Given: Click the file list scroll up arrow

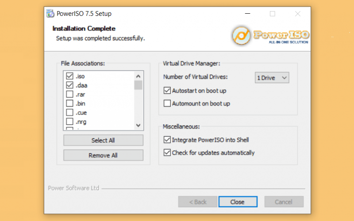Looking at the screenshot, I should point(139,76).
